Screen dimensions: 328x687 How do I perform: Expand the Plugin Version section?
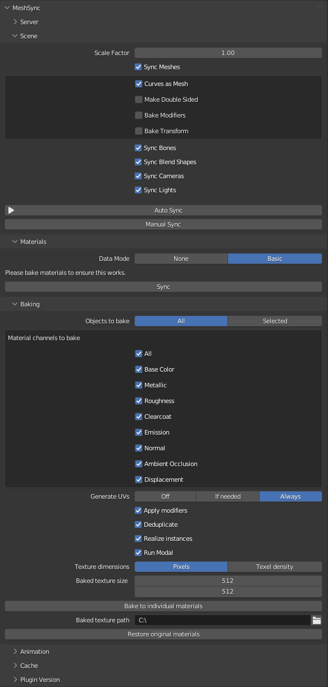coord(16,680)
